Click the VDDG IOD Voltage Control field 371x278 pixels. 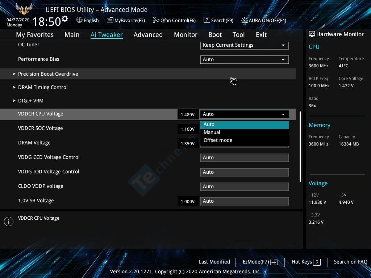(x=245, y=172)
